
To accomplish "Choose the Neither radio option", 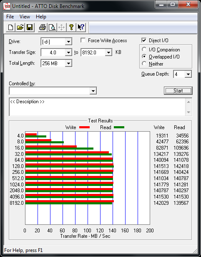I will (144, 64).
